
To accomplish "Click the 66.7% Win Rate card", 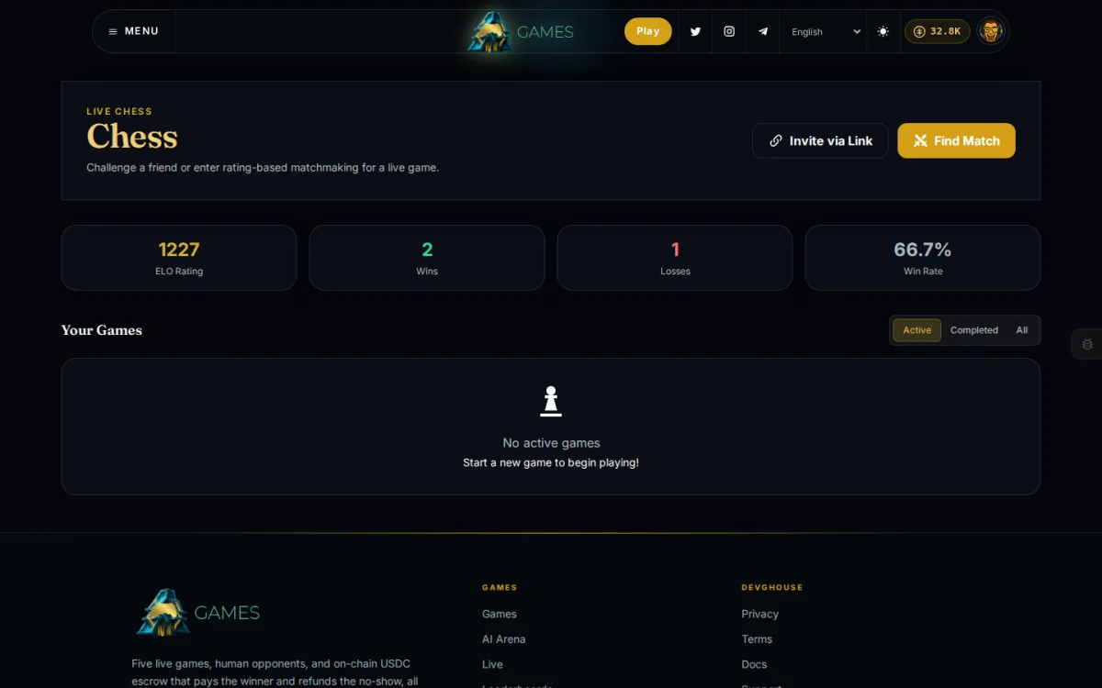I will [923, 258].
